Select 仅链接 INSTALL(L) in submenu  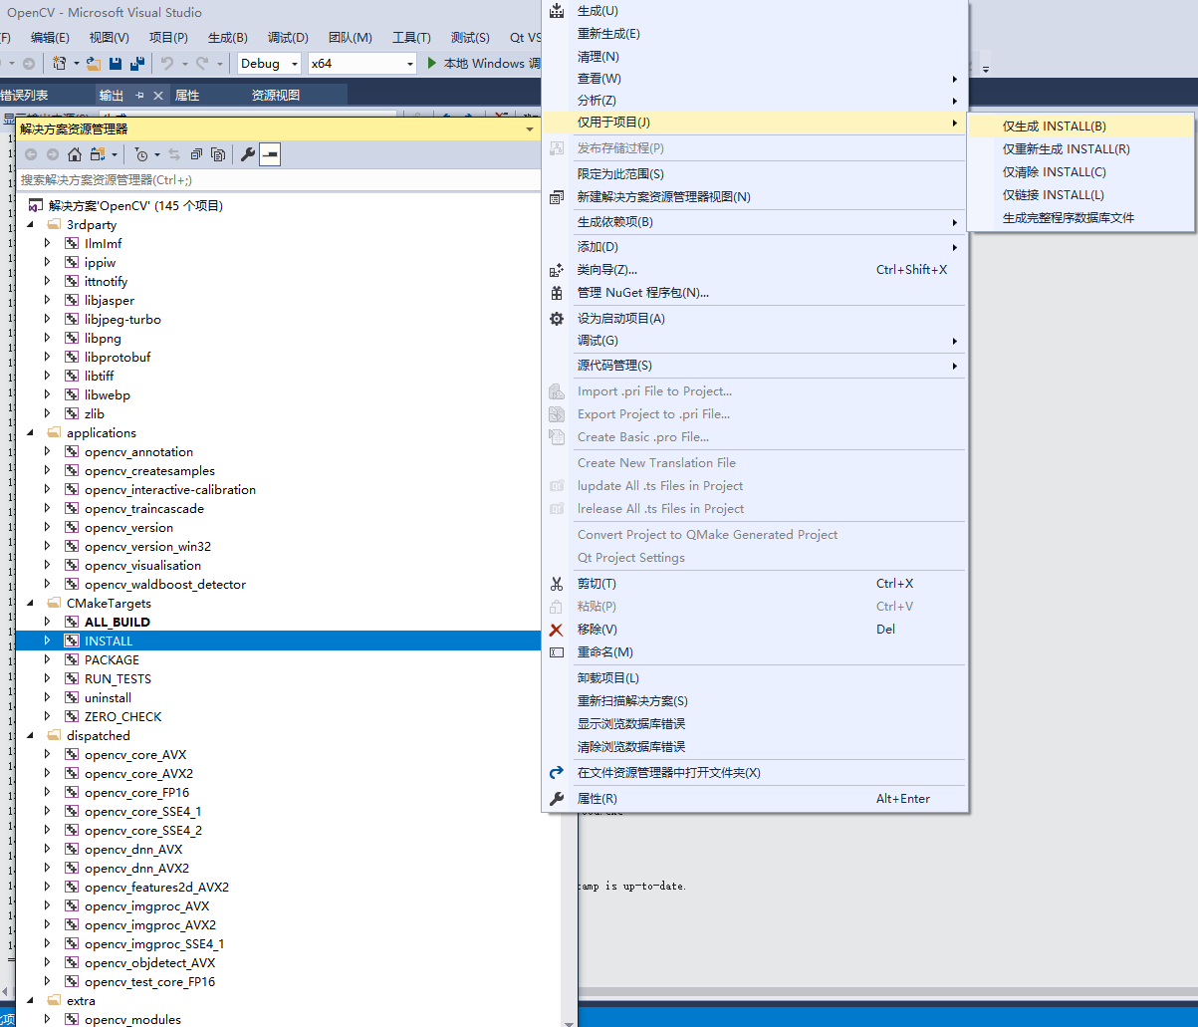pyautogui.click(x=1079, y=195)
